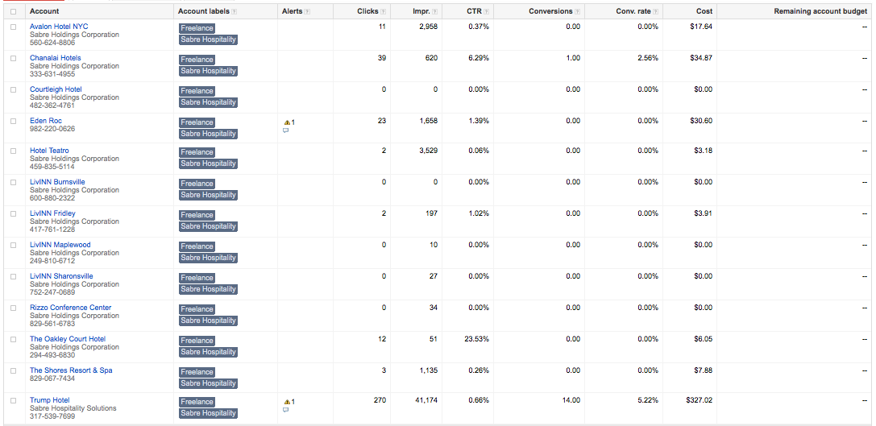Open The Oakley Court Hotel account

click(x=68, y=339)
